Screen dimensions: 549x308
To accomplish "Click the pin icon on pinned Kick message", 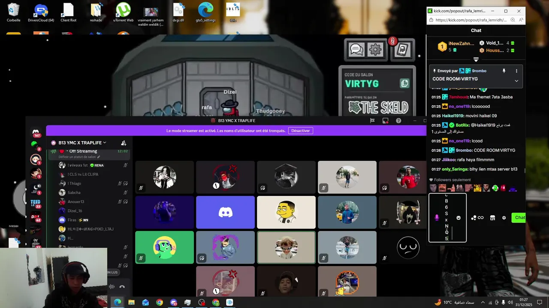I will [504, 71].
